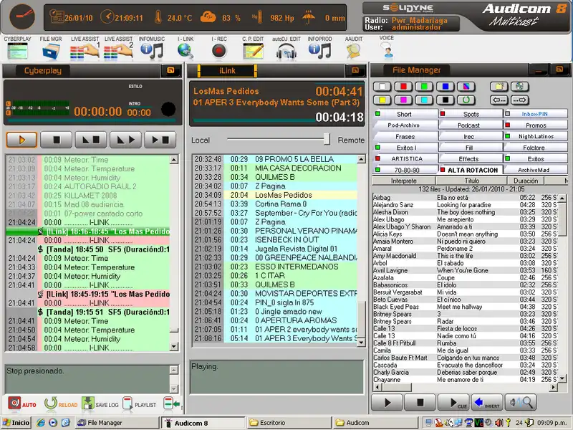Click the insert-into-playlist green arrow icon
Image resolution: width=573 pixels, height=430 pixels.
[171, 403]
